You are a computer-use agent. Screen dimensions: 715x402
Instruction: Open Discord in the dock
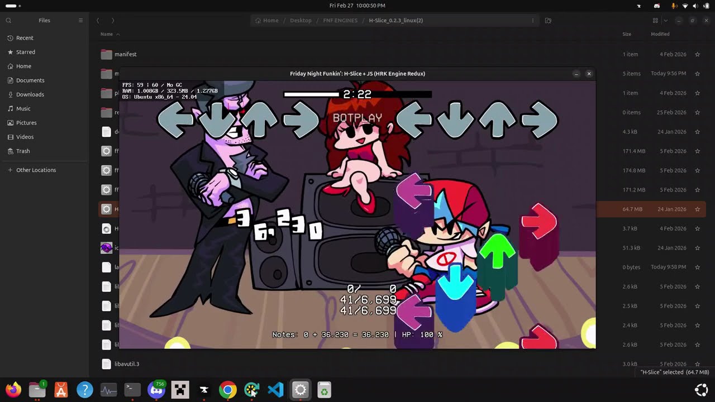pyautogui.click(x=156, y=390)
